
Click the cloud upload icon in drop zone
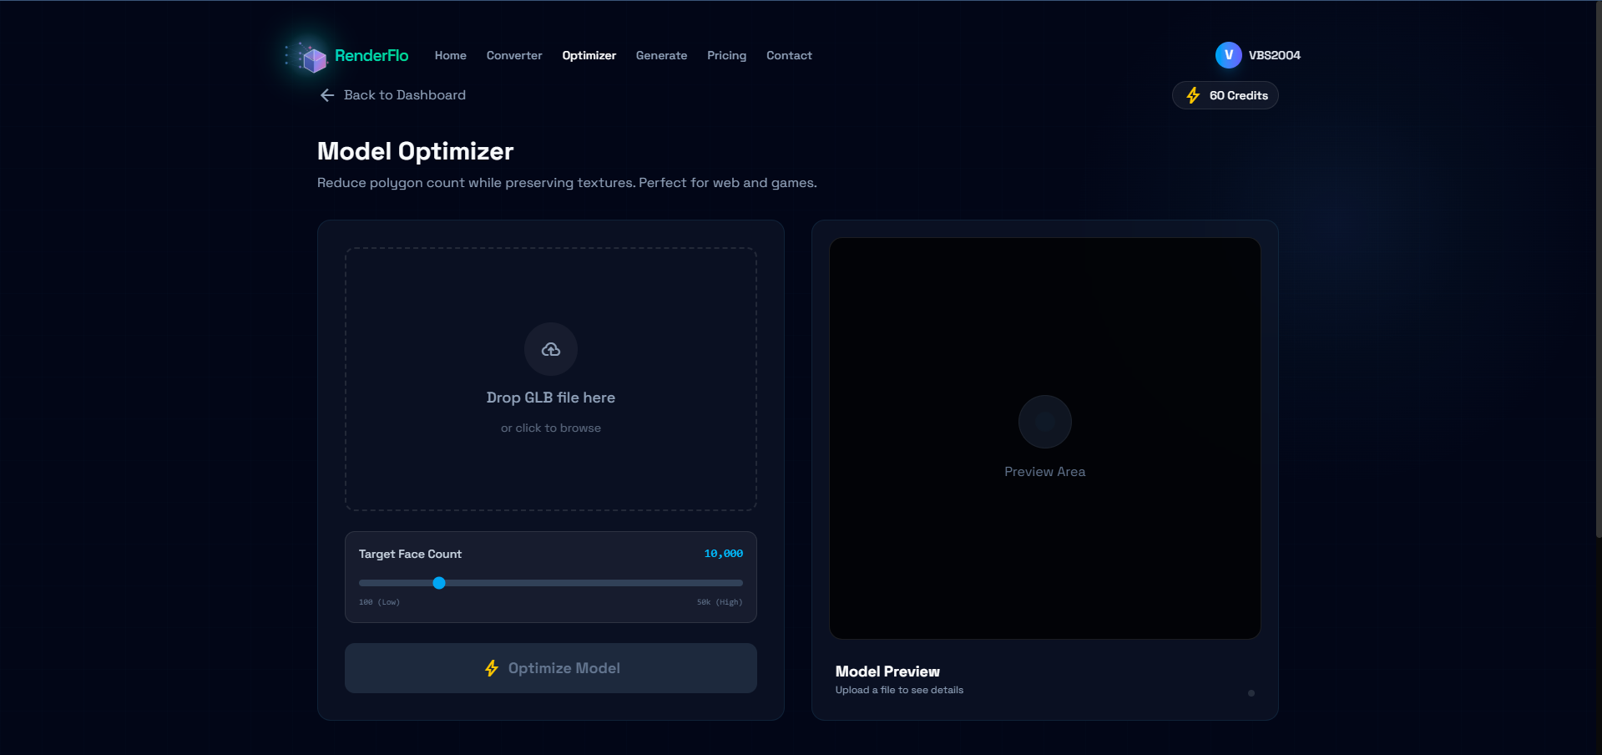tap(550, 349)
